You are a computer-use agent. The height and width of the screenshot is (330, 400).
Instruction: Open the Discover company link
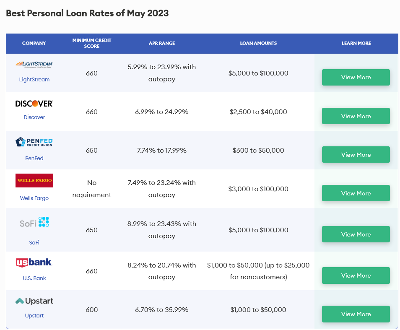pos(34,117)
